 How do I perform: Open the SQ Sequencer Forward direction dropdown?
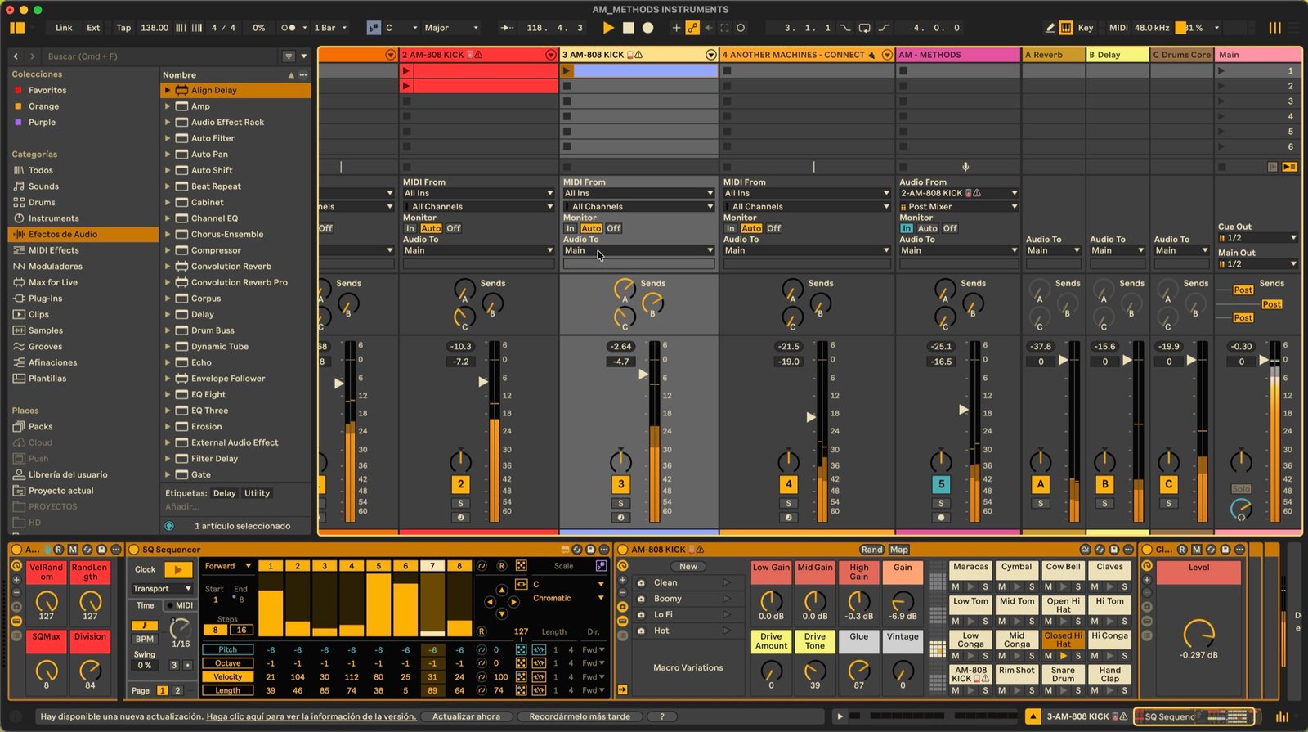pyautogui.click(x=226, y=566)
